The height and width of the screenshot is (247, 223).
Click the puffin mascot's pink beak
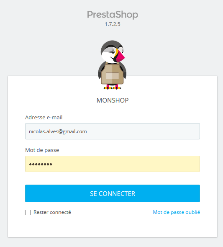click(120, 57)
